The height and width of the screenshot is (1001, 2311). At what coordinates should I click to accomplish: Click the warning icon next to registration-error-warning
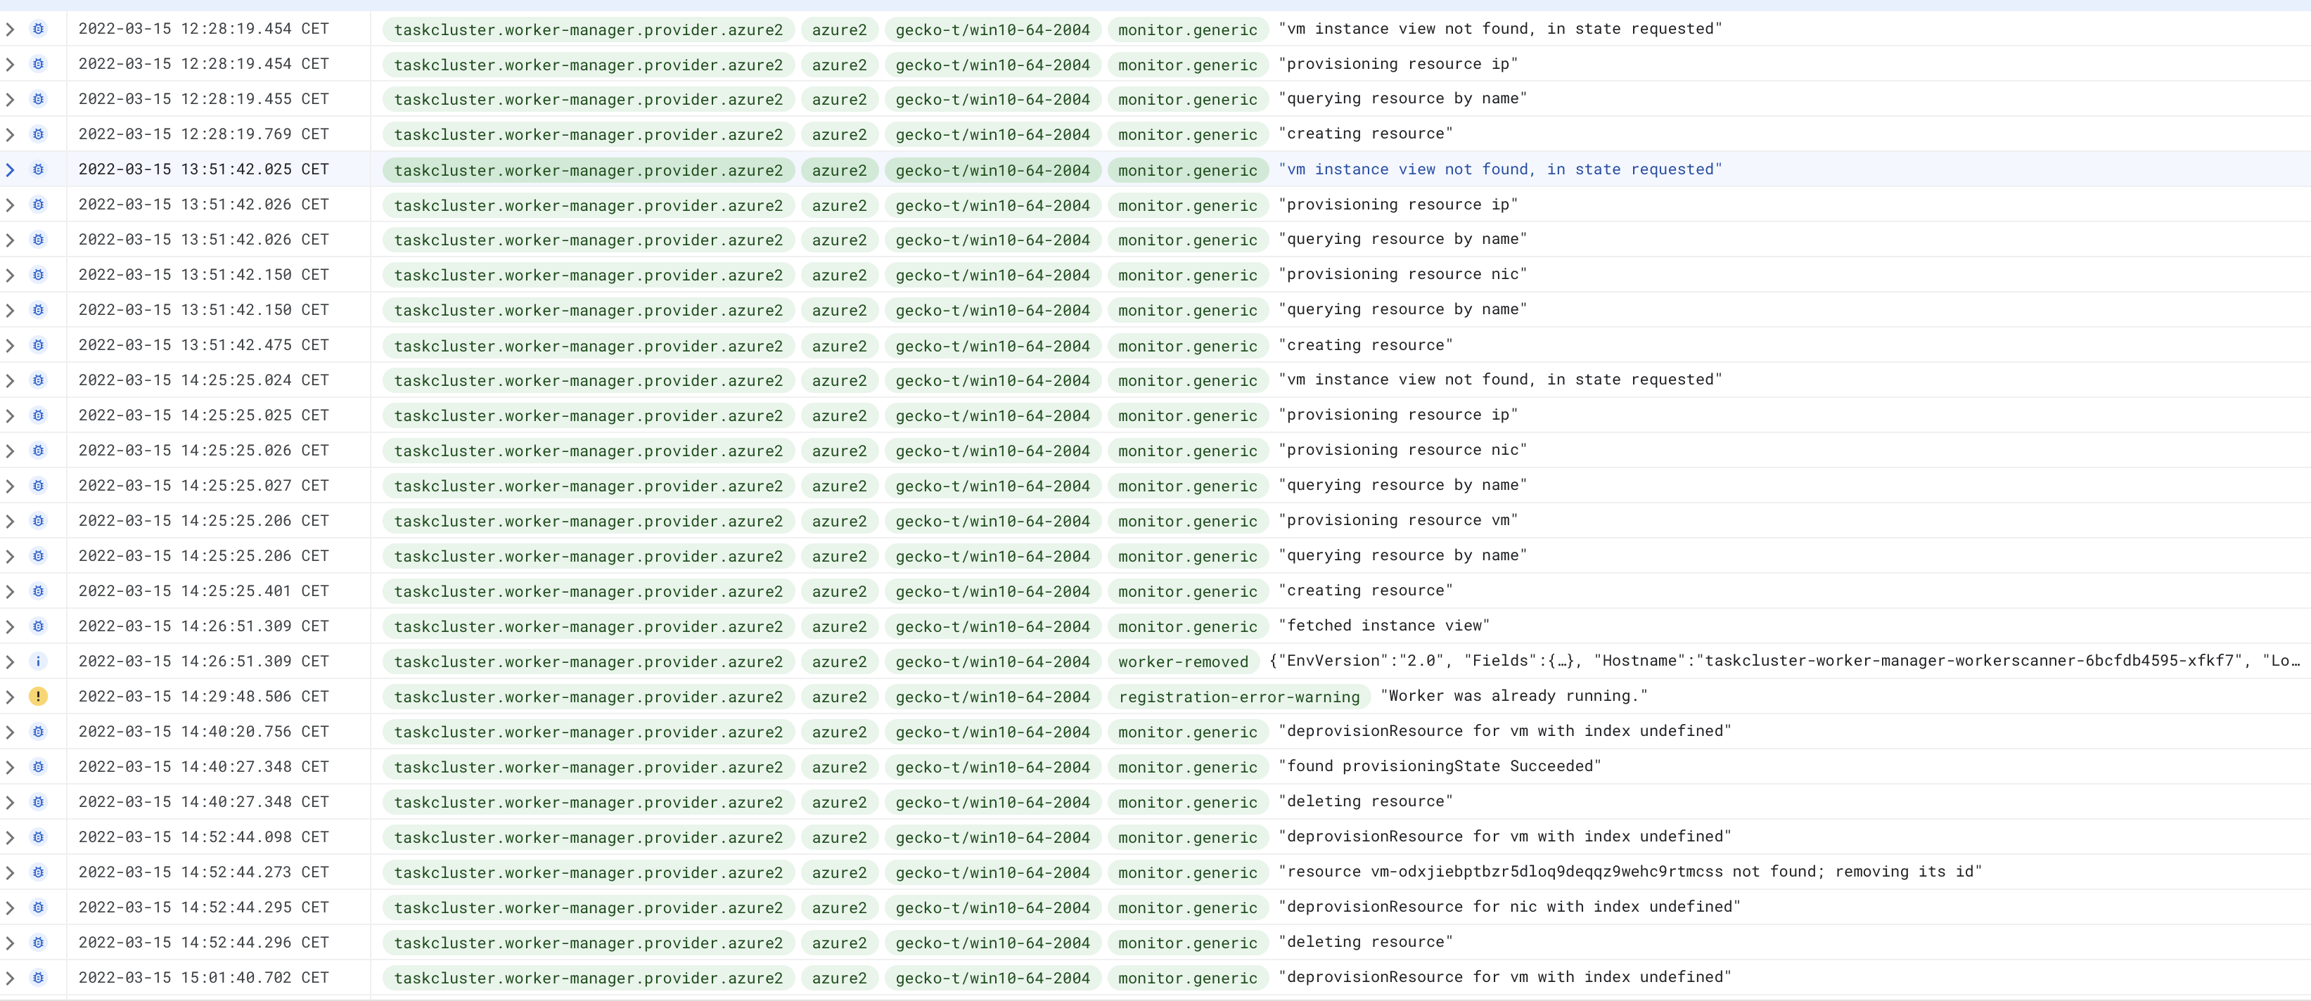click(38, 696)
